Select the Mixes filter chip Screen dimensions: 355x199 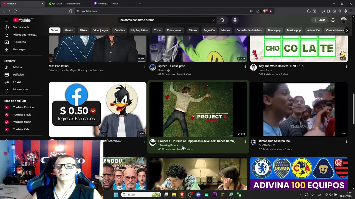pos(83,30)
